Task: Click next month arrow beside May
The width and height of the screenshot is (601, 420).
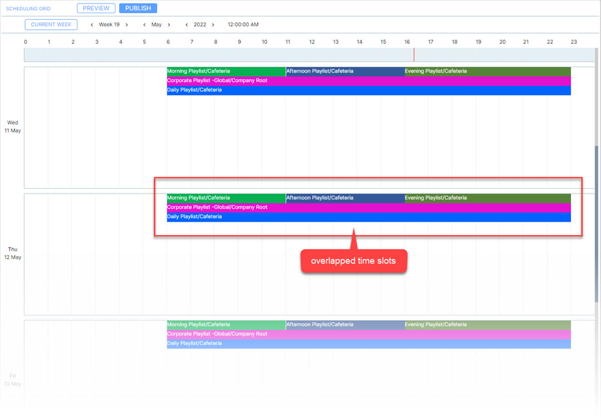Action: click(169, 25)
